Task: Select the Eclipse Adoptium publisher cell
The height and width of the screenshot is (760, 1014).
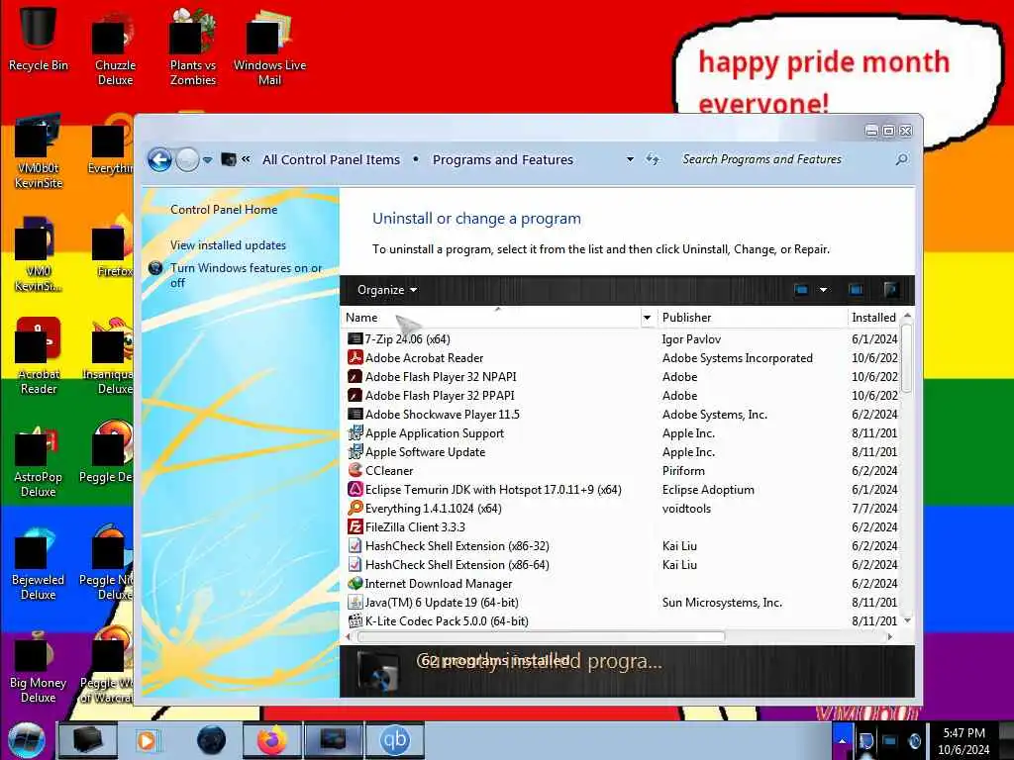Action: pyautogui.click(x=708, y=489)
